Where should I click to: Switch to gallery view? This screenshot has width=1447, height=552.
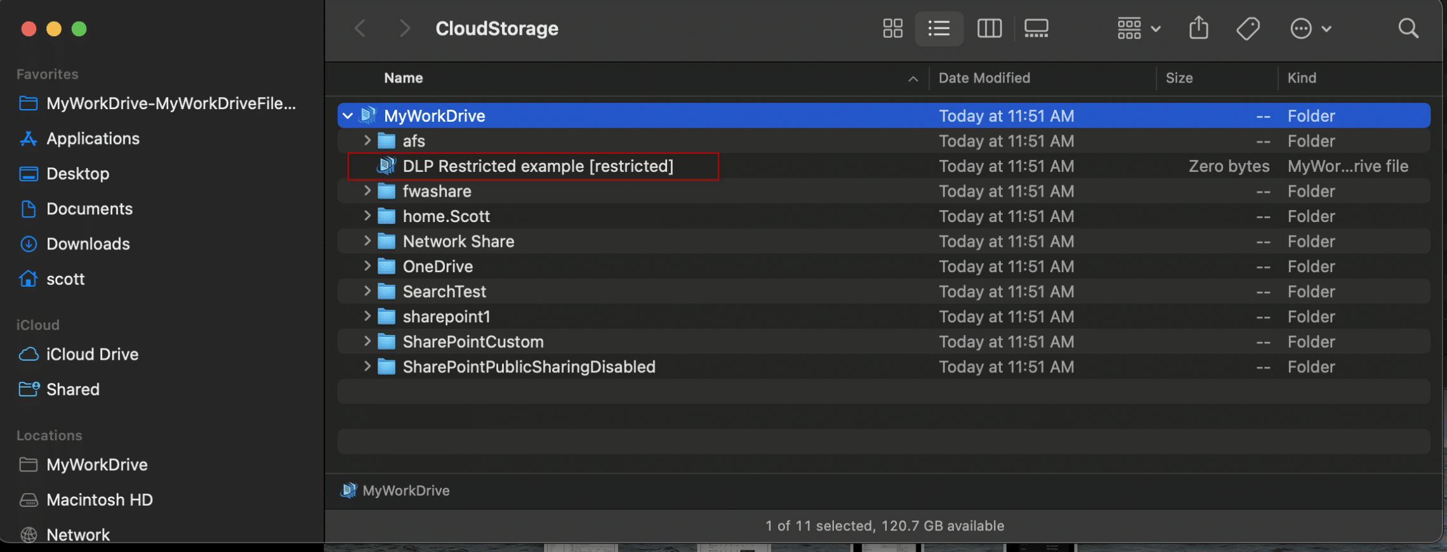[x=1036, y=29]
